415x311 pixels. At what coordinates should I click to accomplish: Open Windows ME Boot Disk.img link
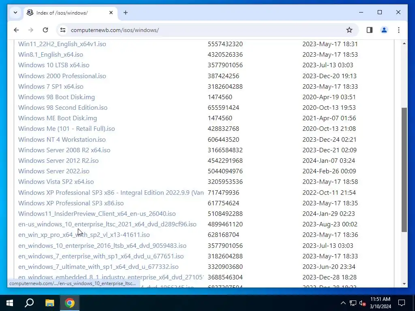(58, 118)
